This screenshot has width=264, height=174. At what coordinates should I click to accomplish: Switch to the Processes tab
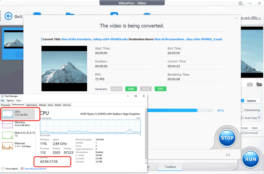5,105
